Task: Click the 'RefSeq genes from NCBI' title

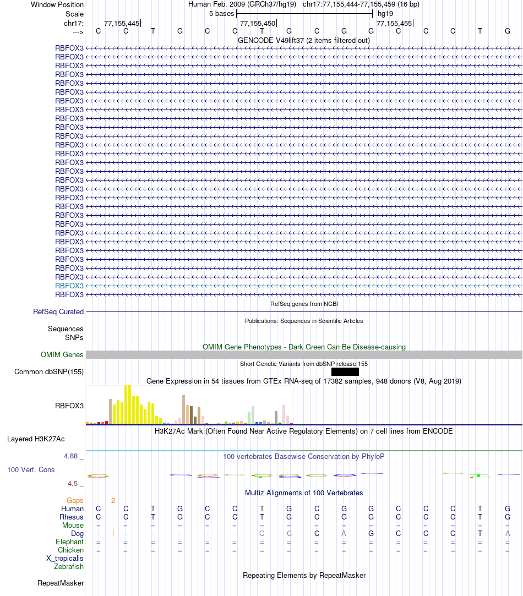Action: (304, 304)
